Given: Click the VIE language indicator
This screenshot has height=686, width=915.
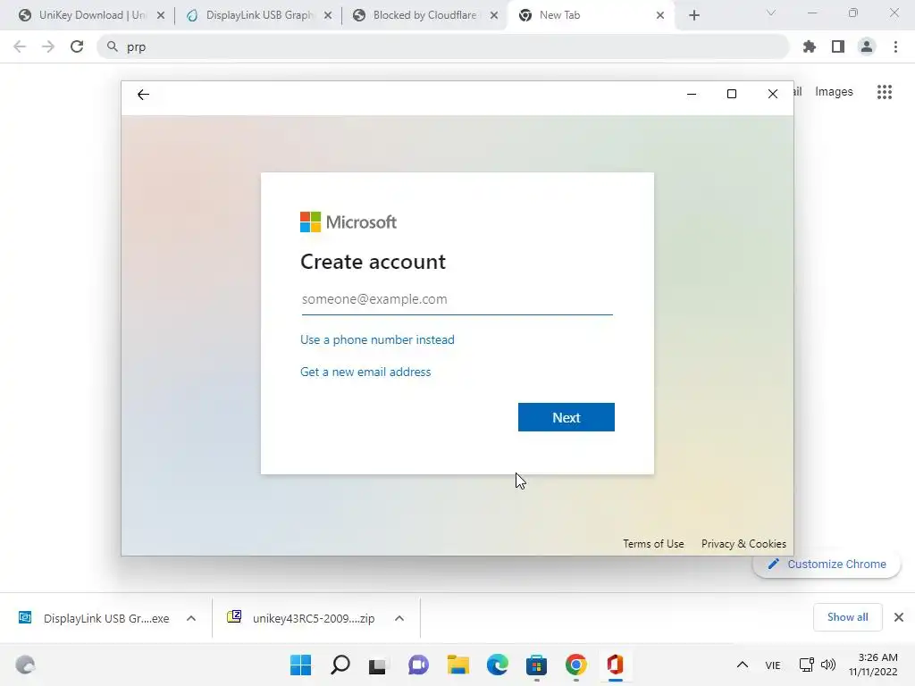Looking at the screenshot, I should pos(773,665).
